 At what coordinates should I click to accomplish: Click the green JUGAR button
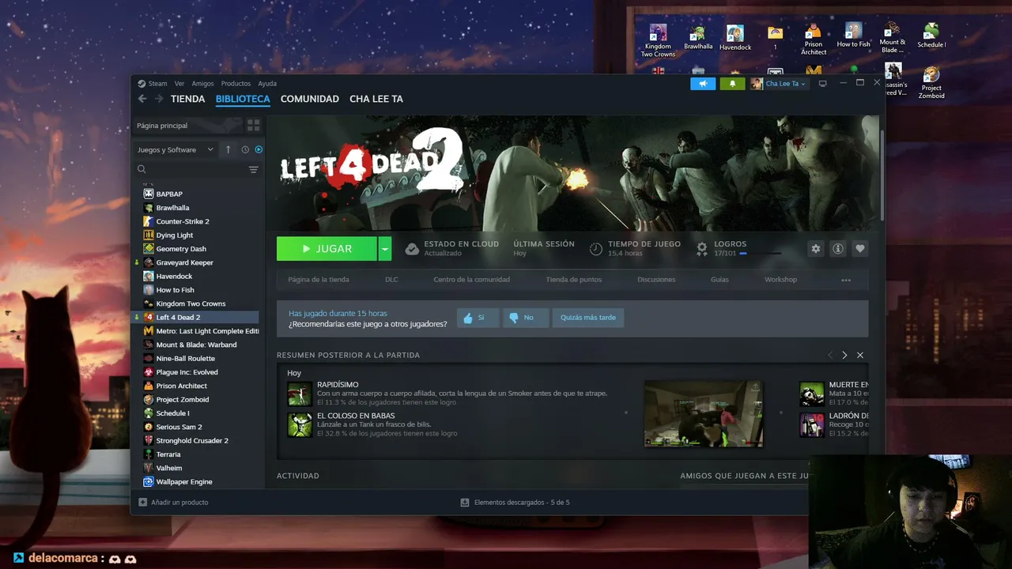(x=327, y=248)
